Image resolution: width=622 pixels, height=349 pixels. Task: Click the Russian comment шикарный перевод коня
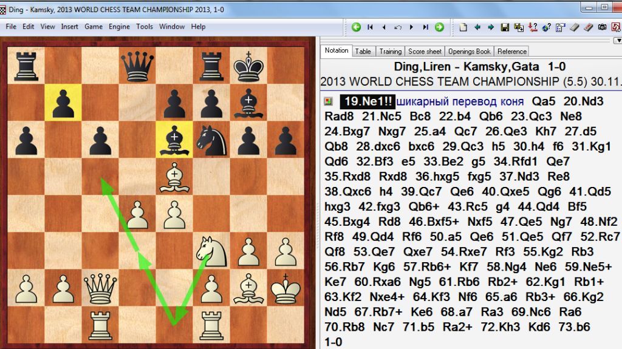point(460,101)
